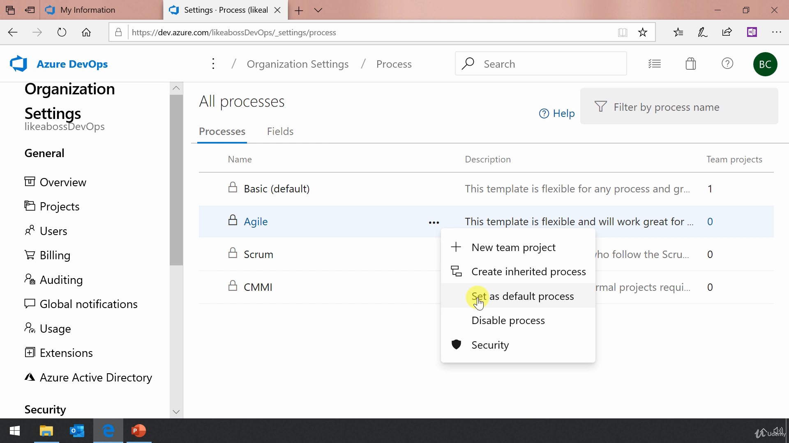Screen dimensions: 789x443
Task: Add page to favorites star icon
Action: coord(643,32)
